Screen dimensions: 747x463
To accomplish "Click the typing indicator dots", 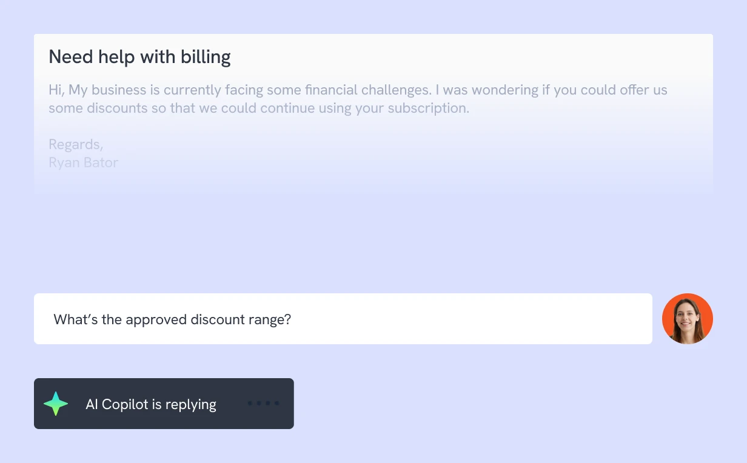I will coord(264,403).
